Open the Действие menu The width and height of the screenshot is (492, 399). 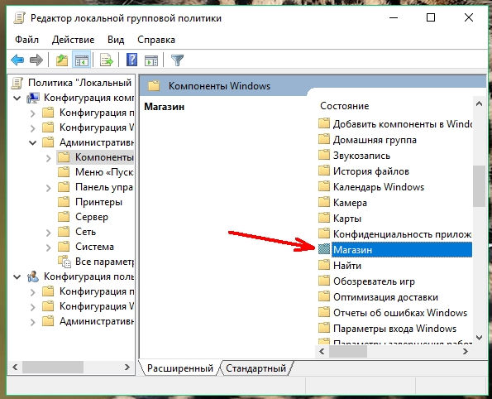(73, 40)
